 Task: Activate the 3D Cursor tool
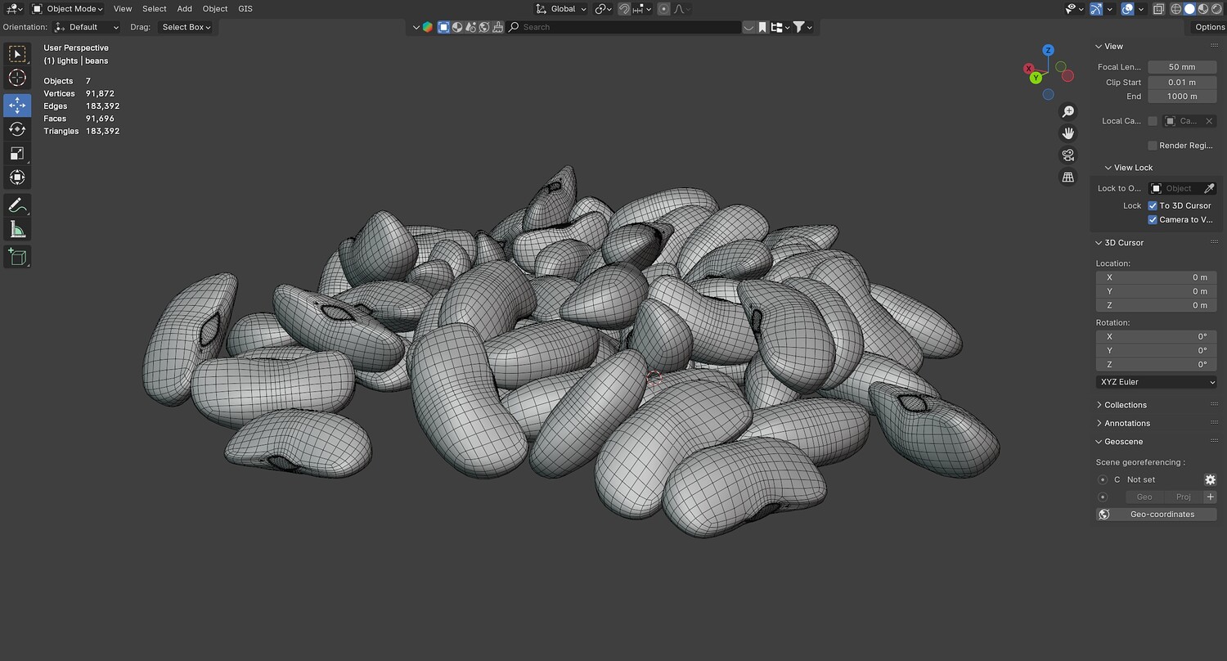(17, 79)
